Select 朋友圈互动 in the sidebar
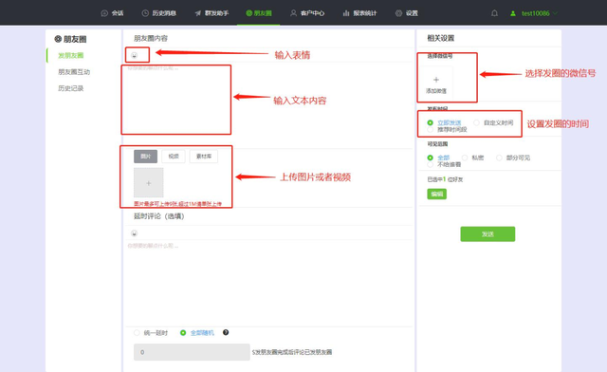This screenshot has height=372, width=607. 74,72
